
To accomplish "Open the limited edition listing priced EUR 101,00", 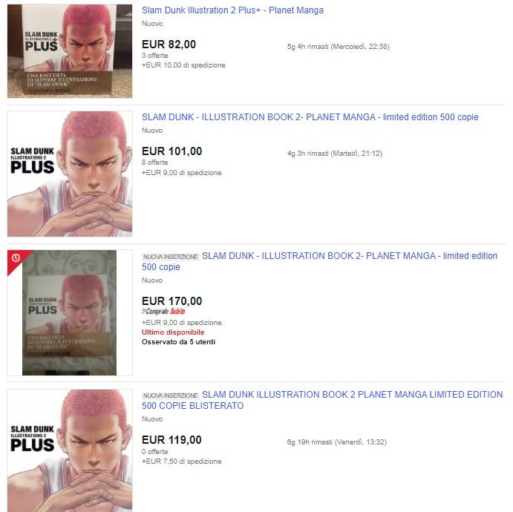I will coord(310,117).
